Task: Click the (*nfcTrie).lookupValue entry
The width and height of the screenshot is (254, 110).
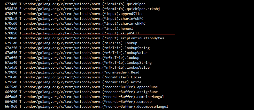Action: click(76, 53)
